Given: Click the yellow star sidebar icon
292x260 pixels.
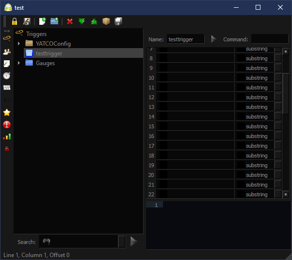Looking at the screenshot, I should 7,113.
